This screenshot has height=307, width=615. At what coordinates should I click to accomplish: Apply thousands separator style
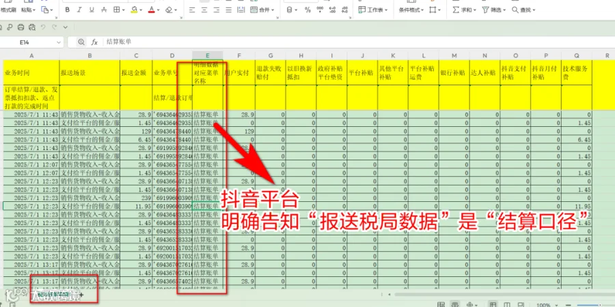[x=320, y=10]
